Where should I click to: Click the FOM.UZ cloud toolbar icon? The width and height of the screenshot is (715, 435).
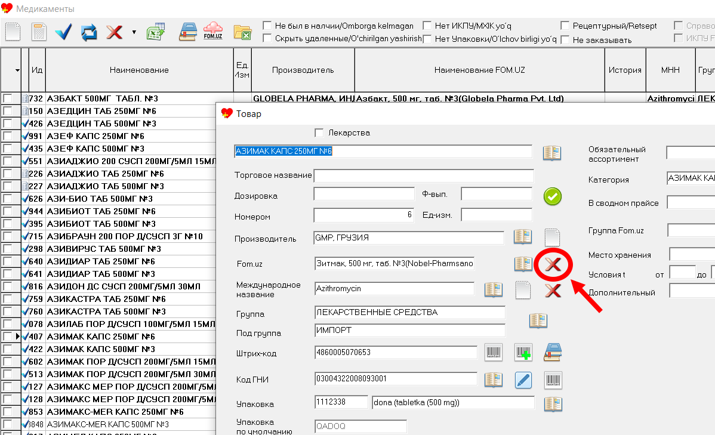213,31
